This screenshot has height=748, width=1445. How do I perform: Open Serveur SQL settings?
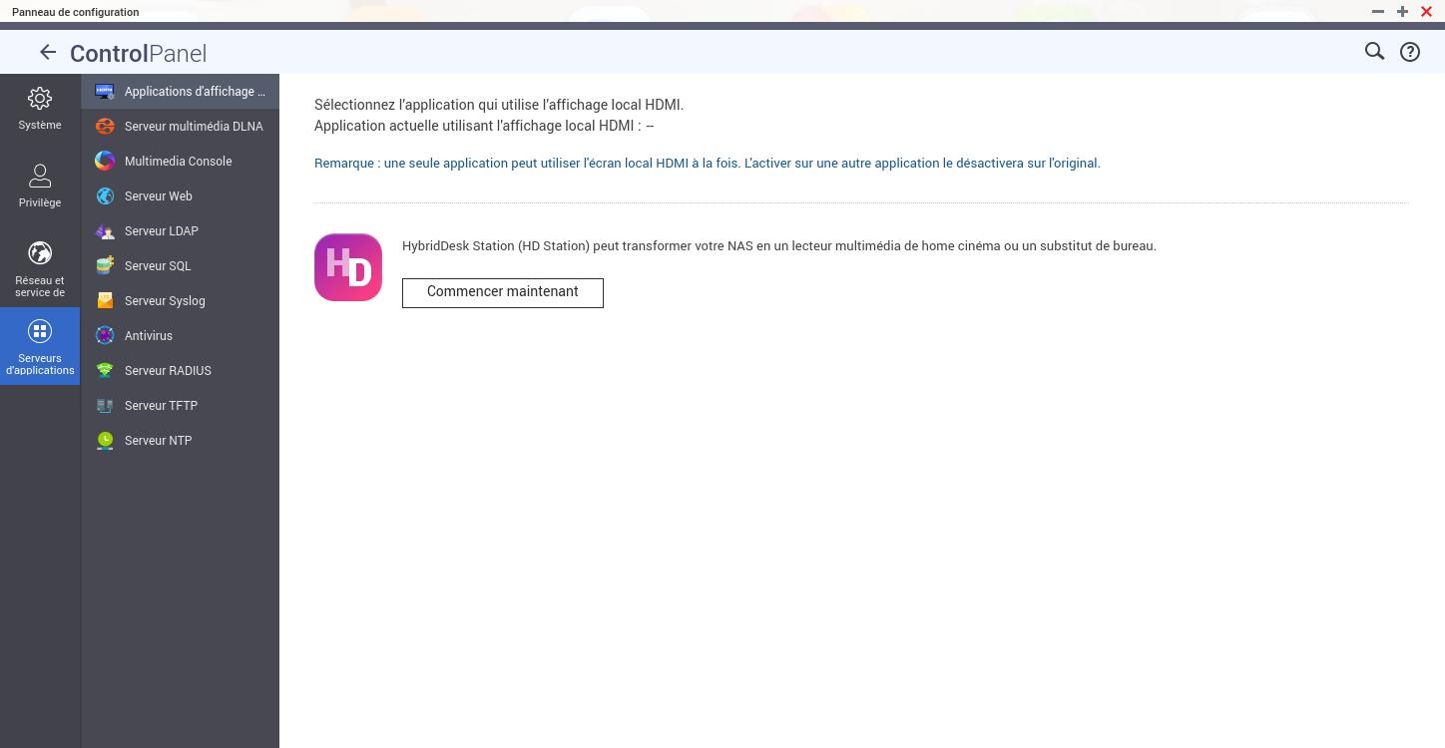tap(157, 266)
